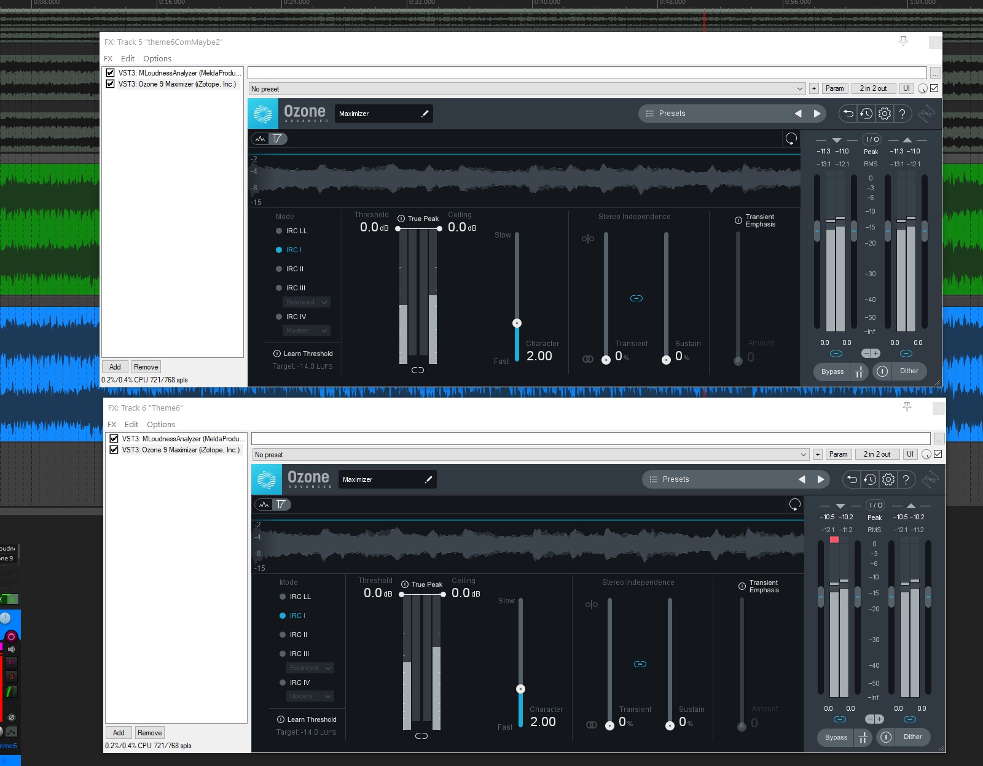Screen dimensions: 983x766
Task: Disable Ozone 9 Maximizer checkbox in Track 6 FX list
Action: click(x=114, y=449)
